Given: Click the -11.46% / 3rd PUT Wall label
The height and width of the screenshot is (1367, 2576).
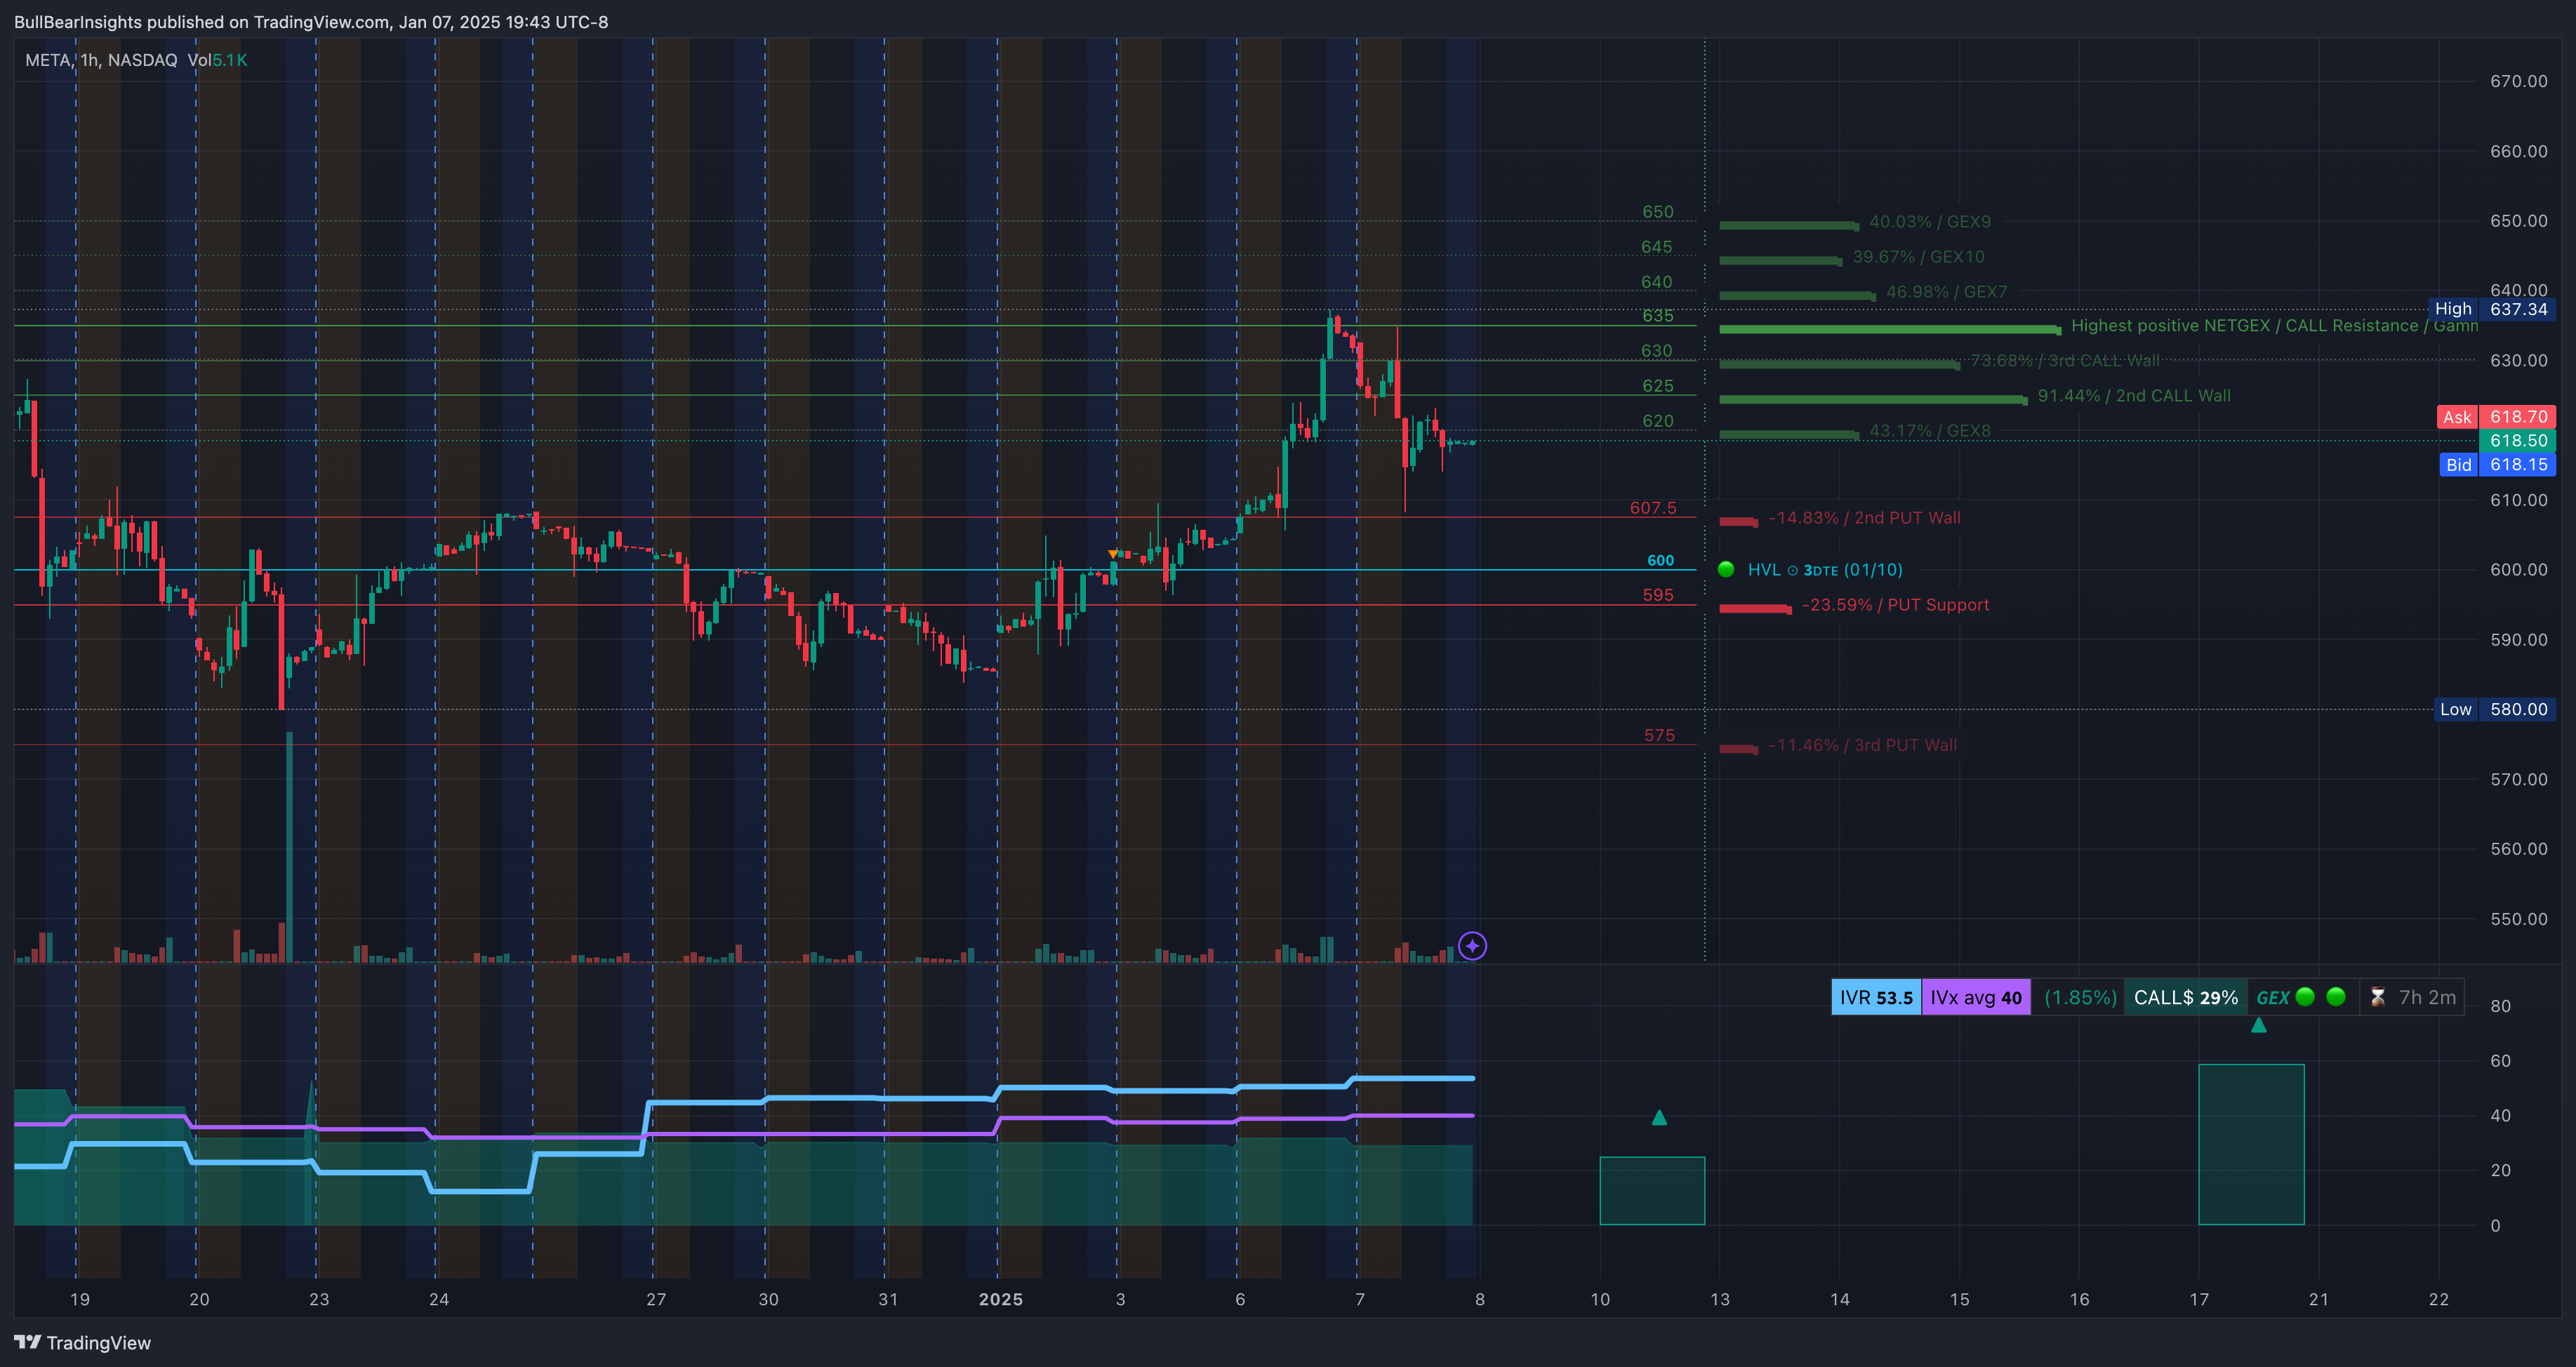Looking at the screenshot, I should pos(1862,744).
